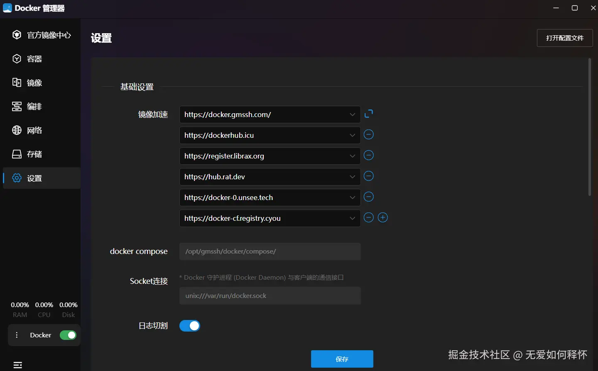Image resolution: width=598 pixels, height=371 pixels.
Task: Open the three-dot menu beside Docker
Action: [17, 335]
